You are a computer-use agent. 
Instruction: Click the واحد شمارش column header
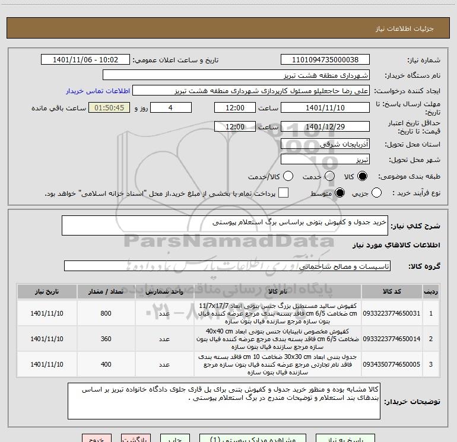(x=164, y=292)
